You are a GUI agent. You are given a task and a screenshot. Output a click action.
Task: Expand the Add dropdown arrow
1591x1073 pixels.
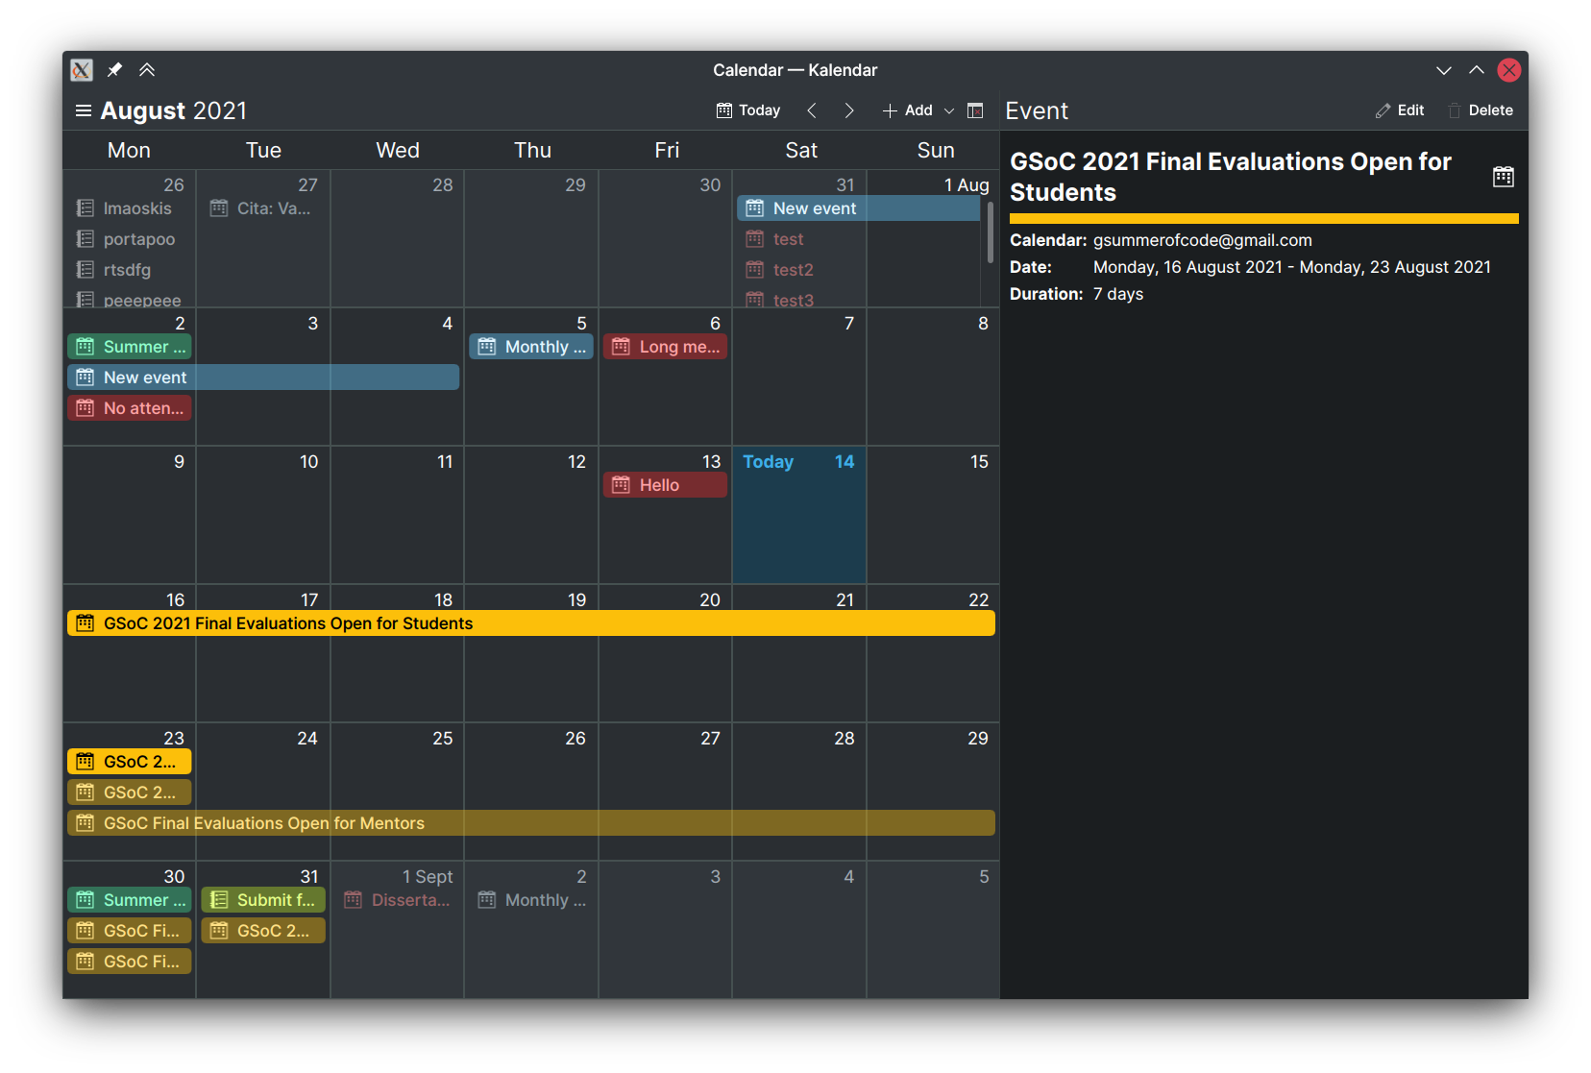point(949,110)
